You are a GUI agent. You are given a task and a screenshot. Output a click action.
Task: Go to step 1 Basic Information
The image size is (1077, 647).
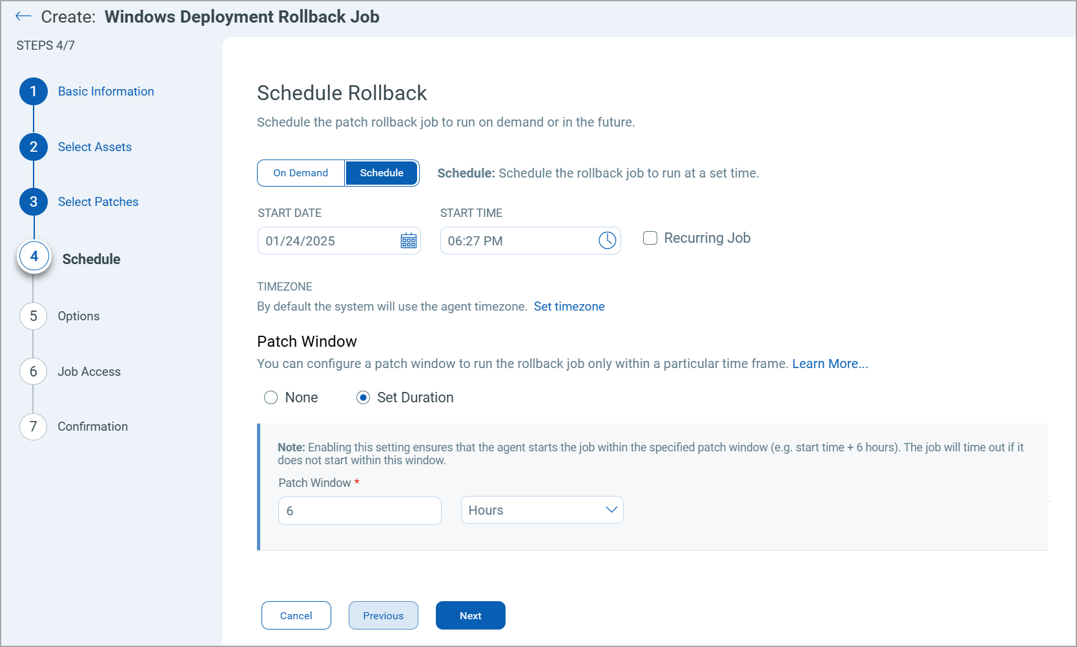(x=105, y=91)
